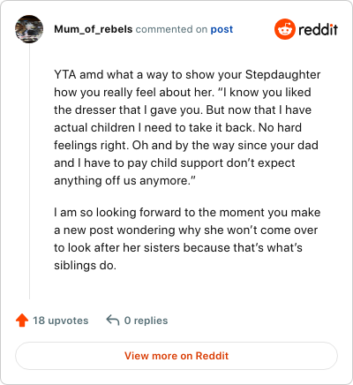
Task: Click paragraph starting "I am so looking"
Action: (x=187, y=238)
